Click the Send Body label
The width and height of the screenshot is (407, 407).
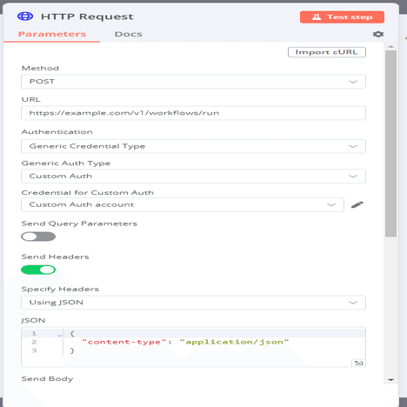47,379
